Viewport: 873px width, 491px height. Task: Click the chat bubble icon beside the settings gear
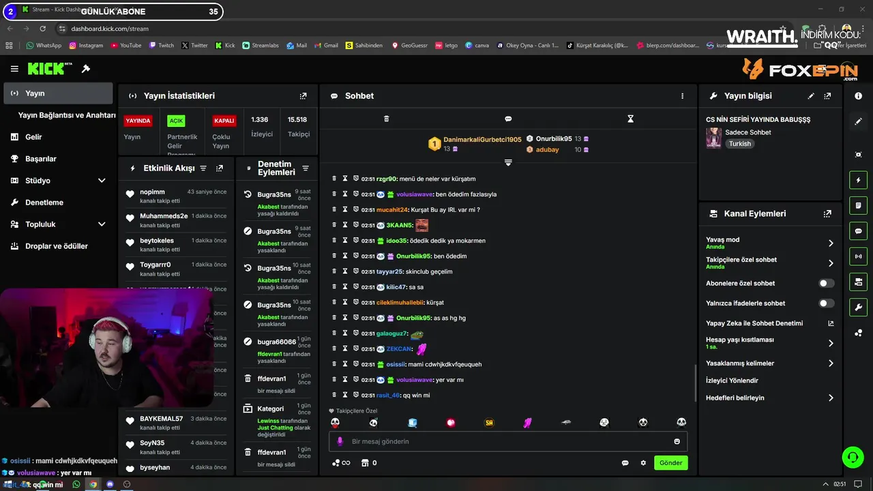tap(625, 463)
